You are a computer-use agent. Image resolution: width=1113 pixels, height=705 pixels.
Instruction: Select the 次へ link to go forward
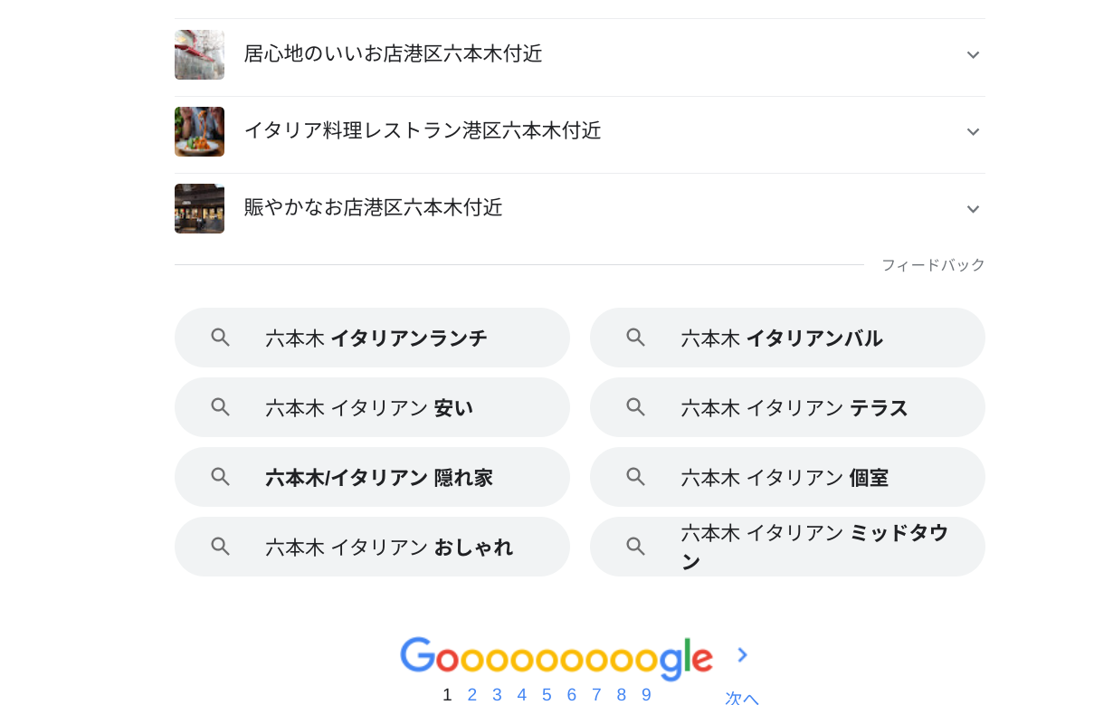tap(740, 697)
